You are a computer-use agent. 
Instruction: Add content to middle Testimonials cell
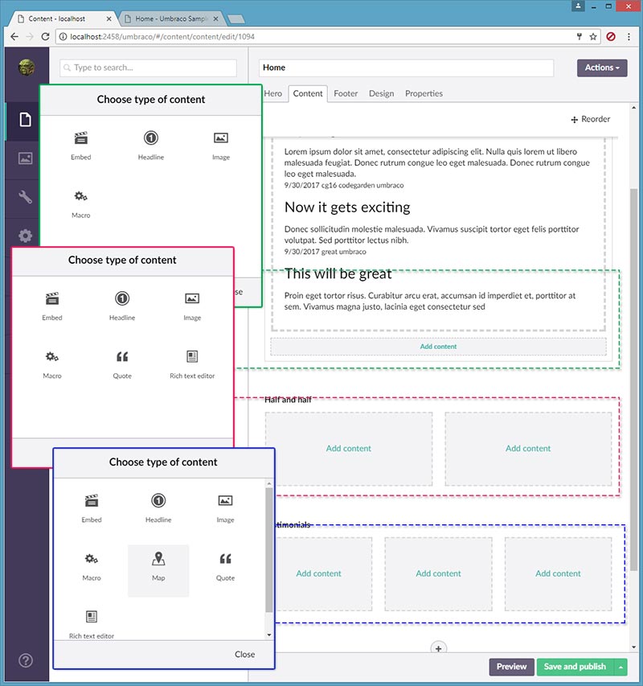[438, 573]
